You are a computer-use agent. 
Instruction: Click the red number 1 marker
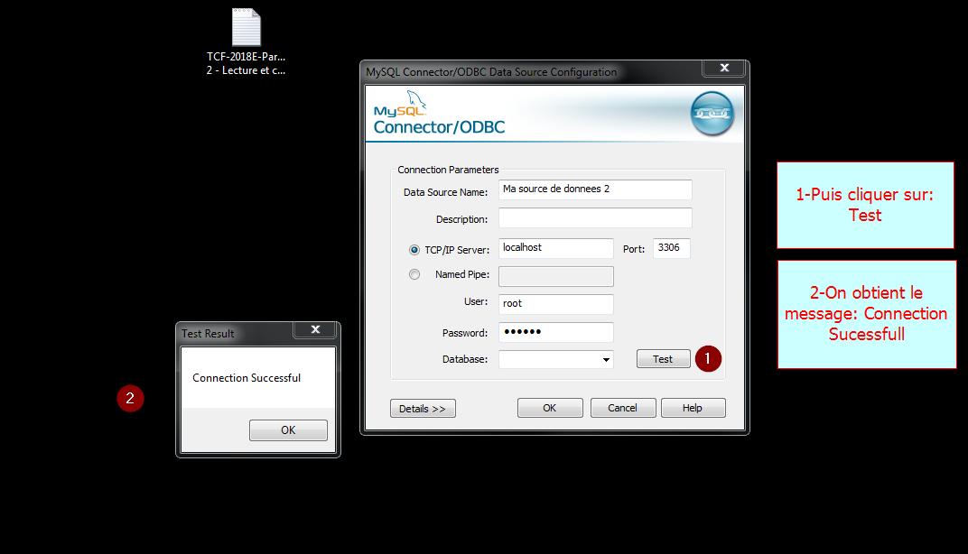tap(708, 358)
